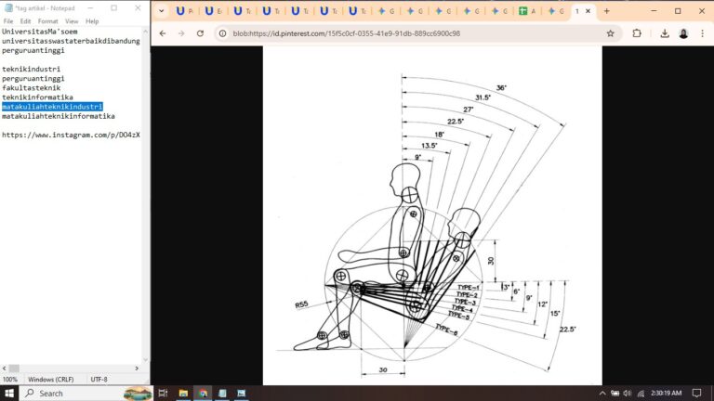714x401 pixels.
Task: Click highlighted line matakuliahteknikindustri
Action: pos(52,107)
